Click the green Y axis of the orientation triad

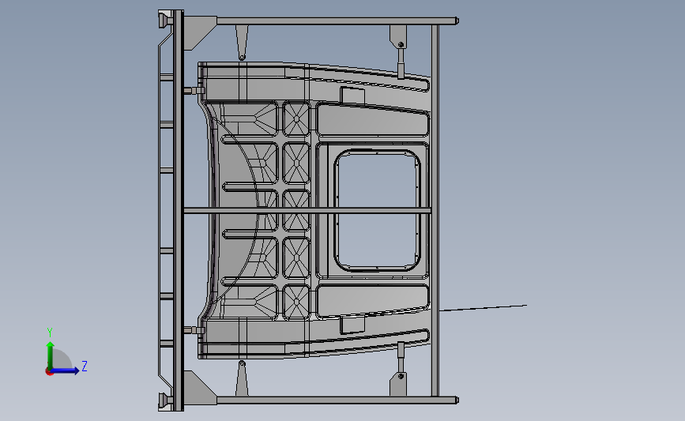(x=51, y=355)
